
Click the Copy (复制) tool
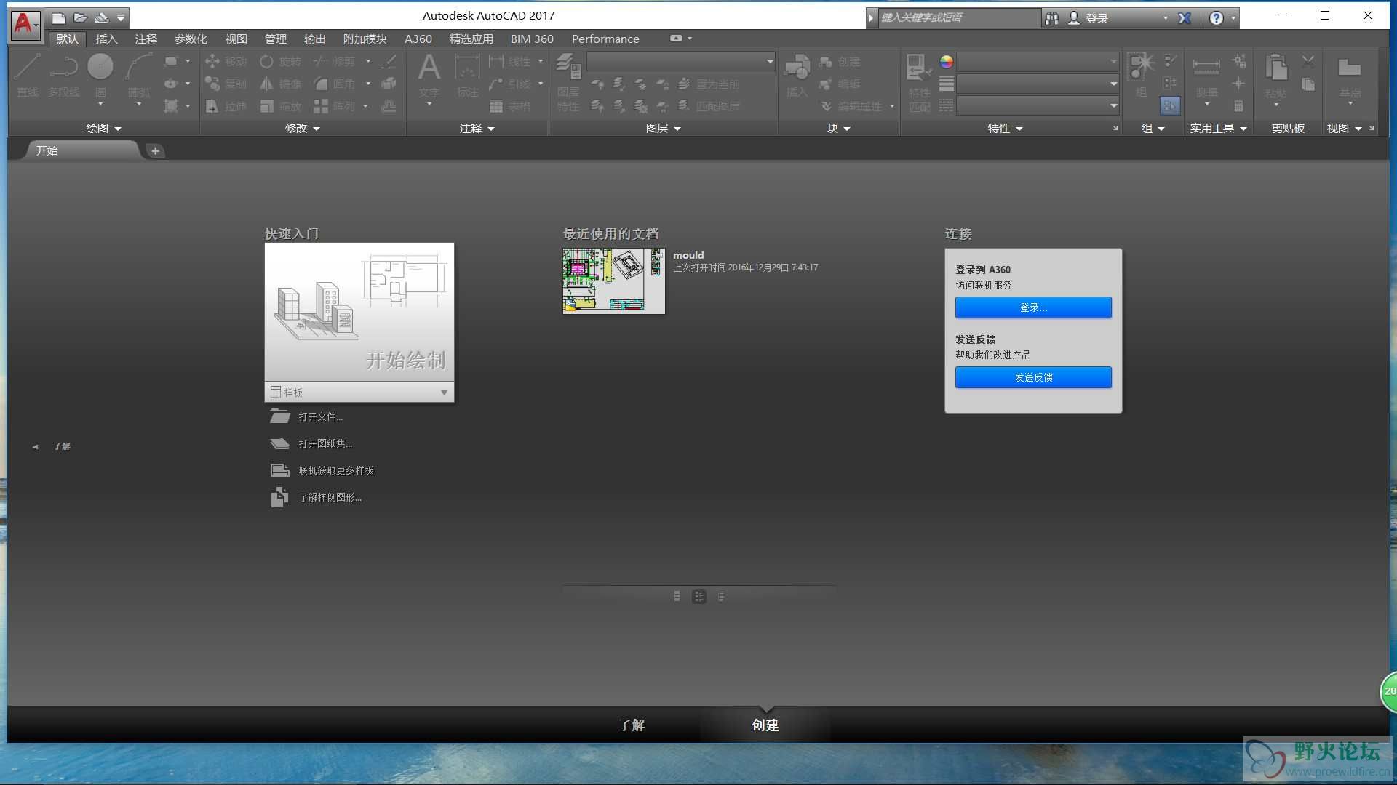tap(226, 84)
